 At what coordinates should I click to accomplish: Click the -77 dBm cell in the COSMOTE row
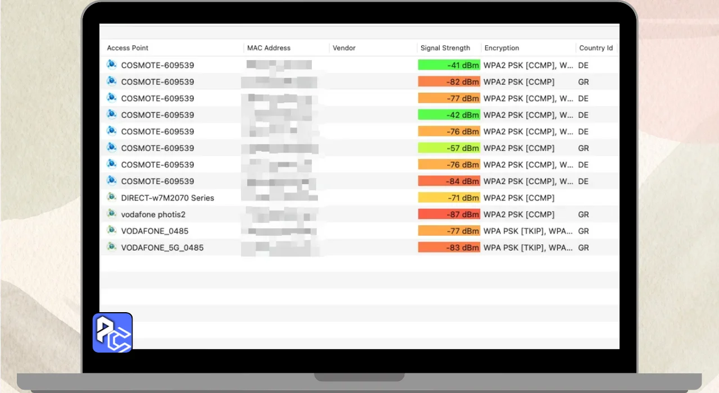tap(449, 98)
